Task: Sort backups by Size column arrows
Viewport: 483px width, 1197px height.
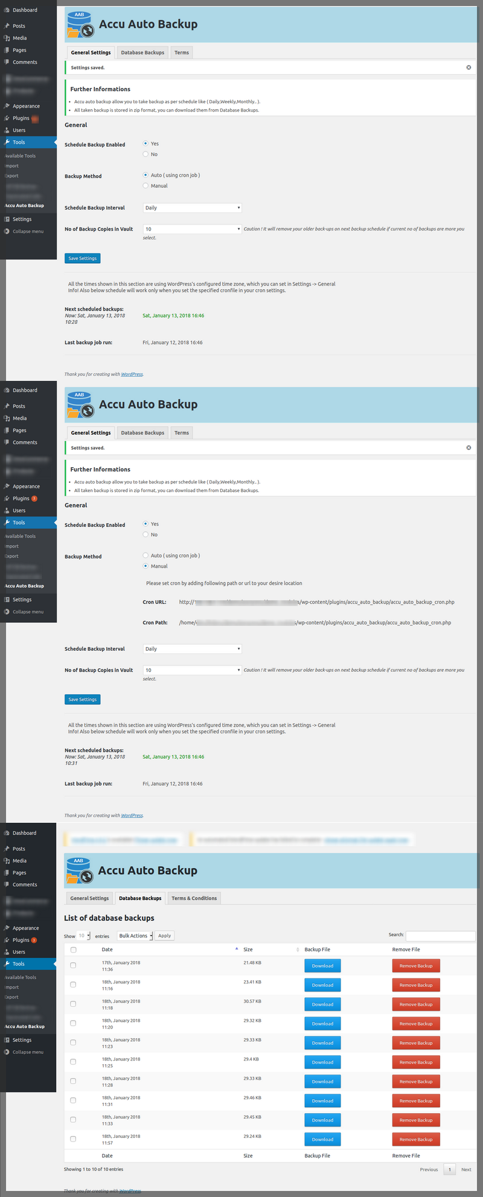Action: [x=298, y=950]
